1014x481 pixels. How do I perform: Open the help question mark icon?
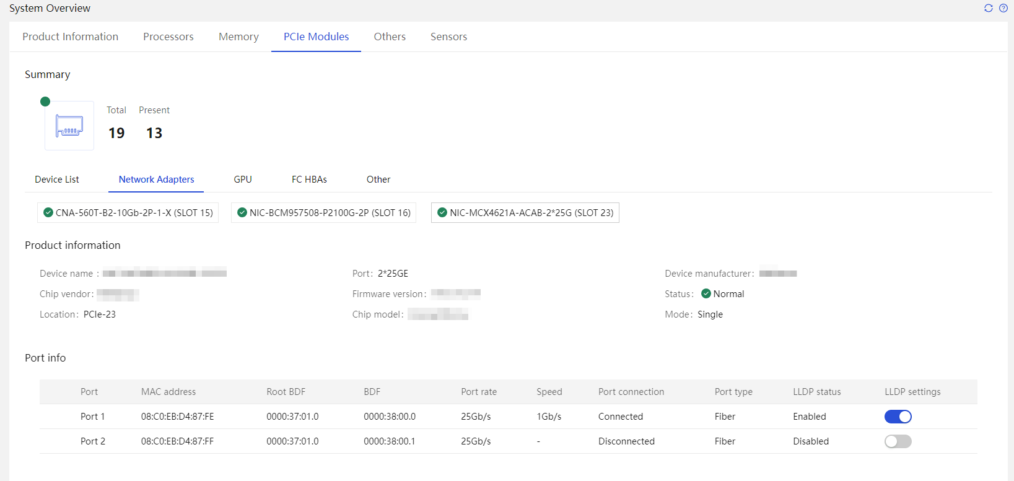[x=1003, y=8]
